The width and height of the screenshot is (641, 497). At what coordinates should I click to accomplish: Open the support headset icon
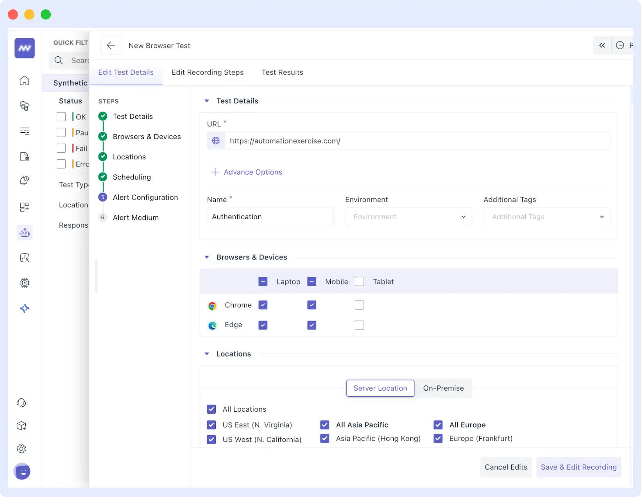21,403
